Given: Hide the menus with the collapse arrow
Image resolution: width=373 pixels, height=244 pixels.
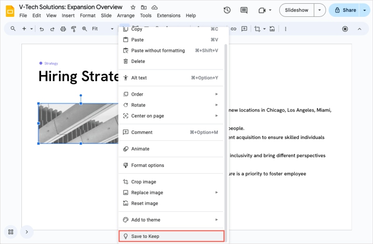Looking at the screenshot, I should (359, 29).
